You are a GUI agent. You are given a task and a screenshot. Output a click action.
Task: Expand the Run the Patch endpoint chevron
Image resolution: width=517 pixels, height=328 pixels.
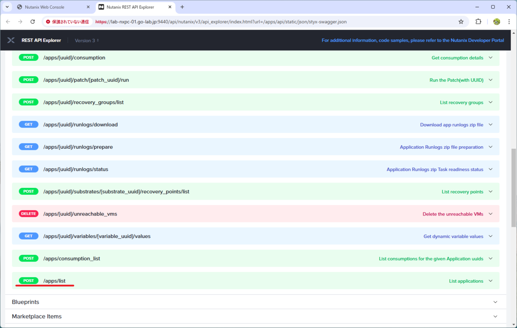pos(490,80)
